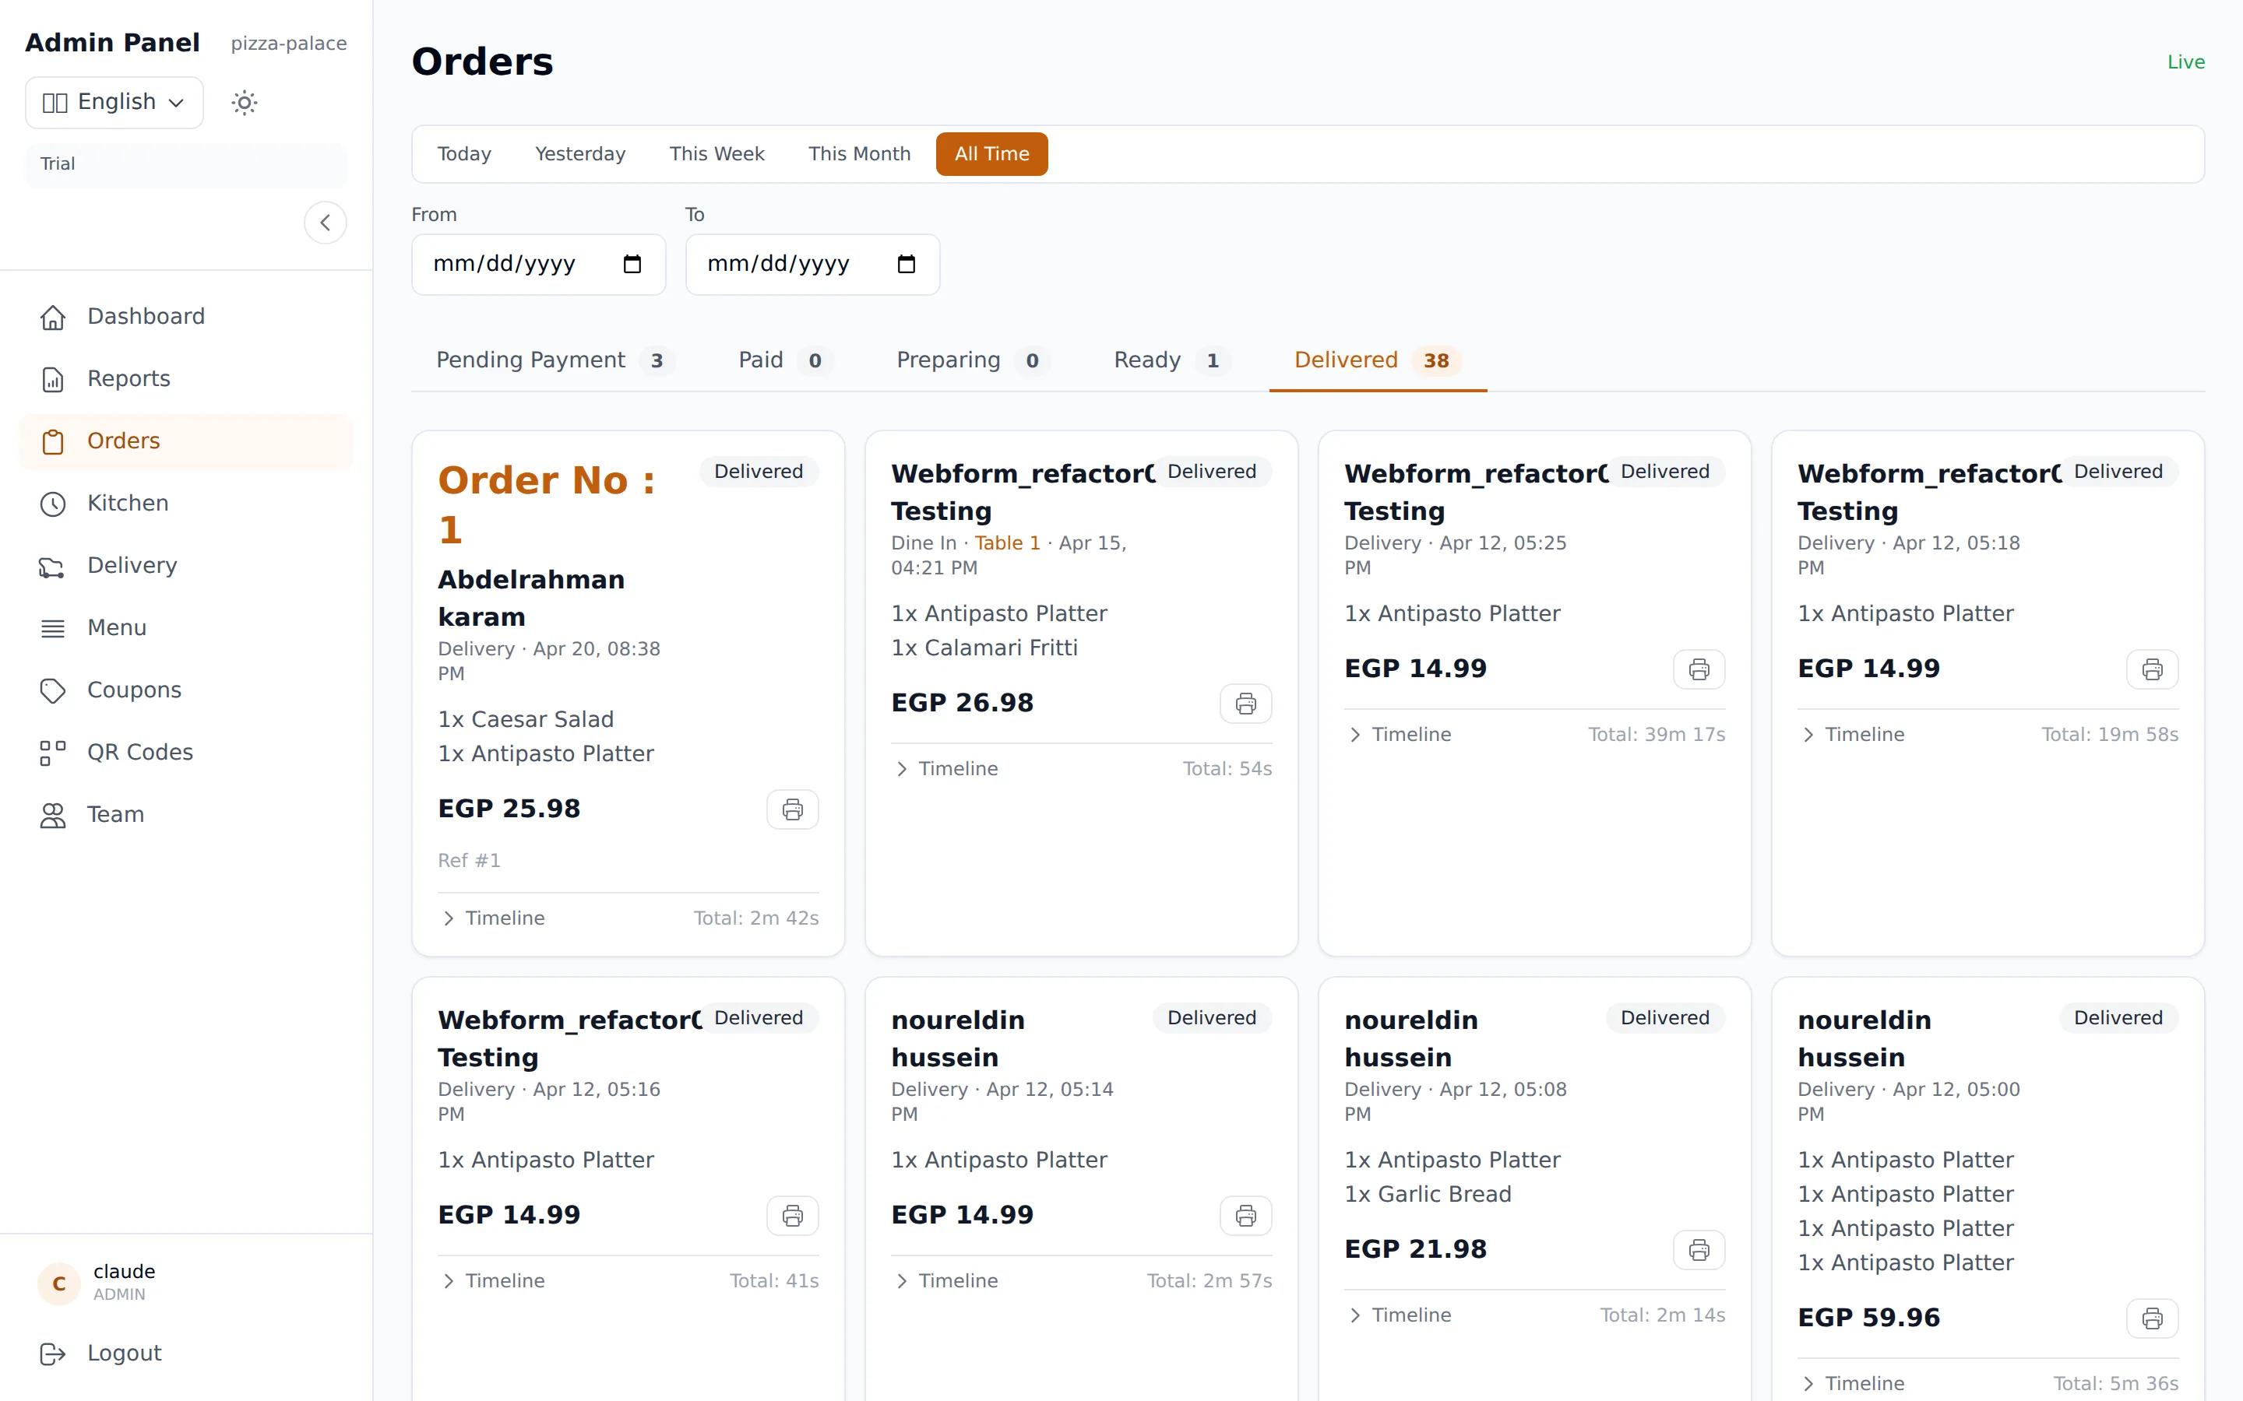Image resolution: width=2243 pixels, height=1401 pixels.
Task: Print the Apr 12, 05:16 PM order
Action: [x=793, y=1216]
